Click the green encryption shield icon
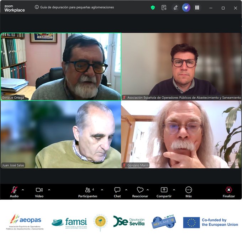 (153, 7)
